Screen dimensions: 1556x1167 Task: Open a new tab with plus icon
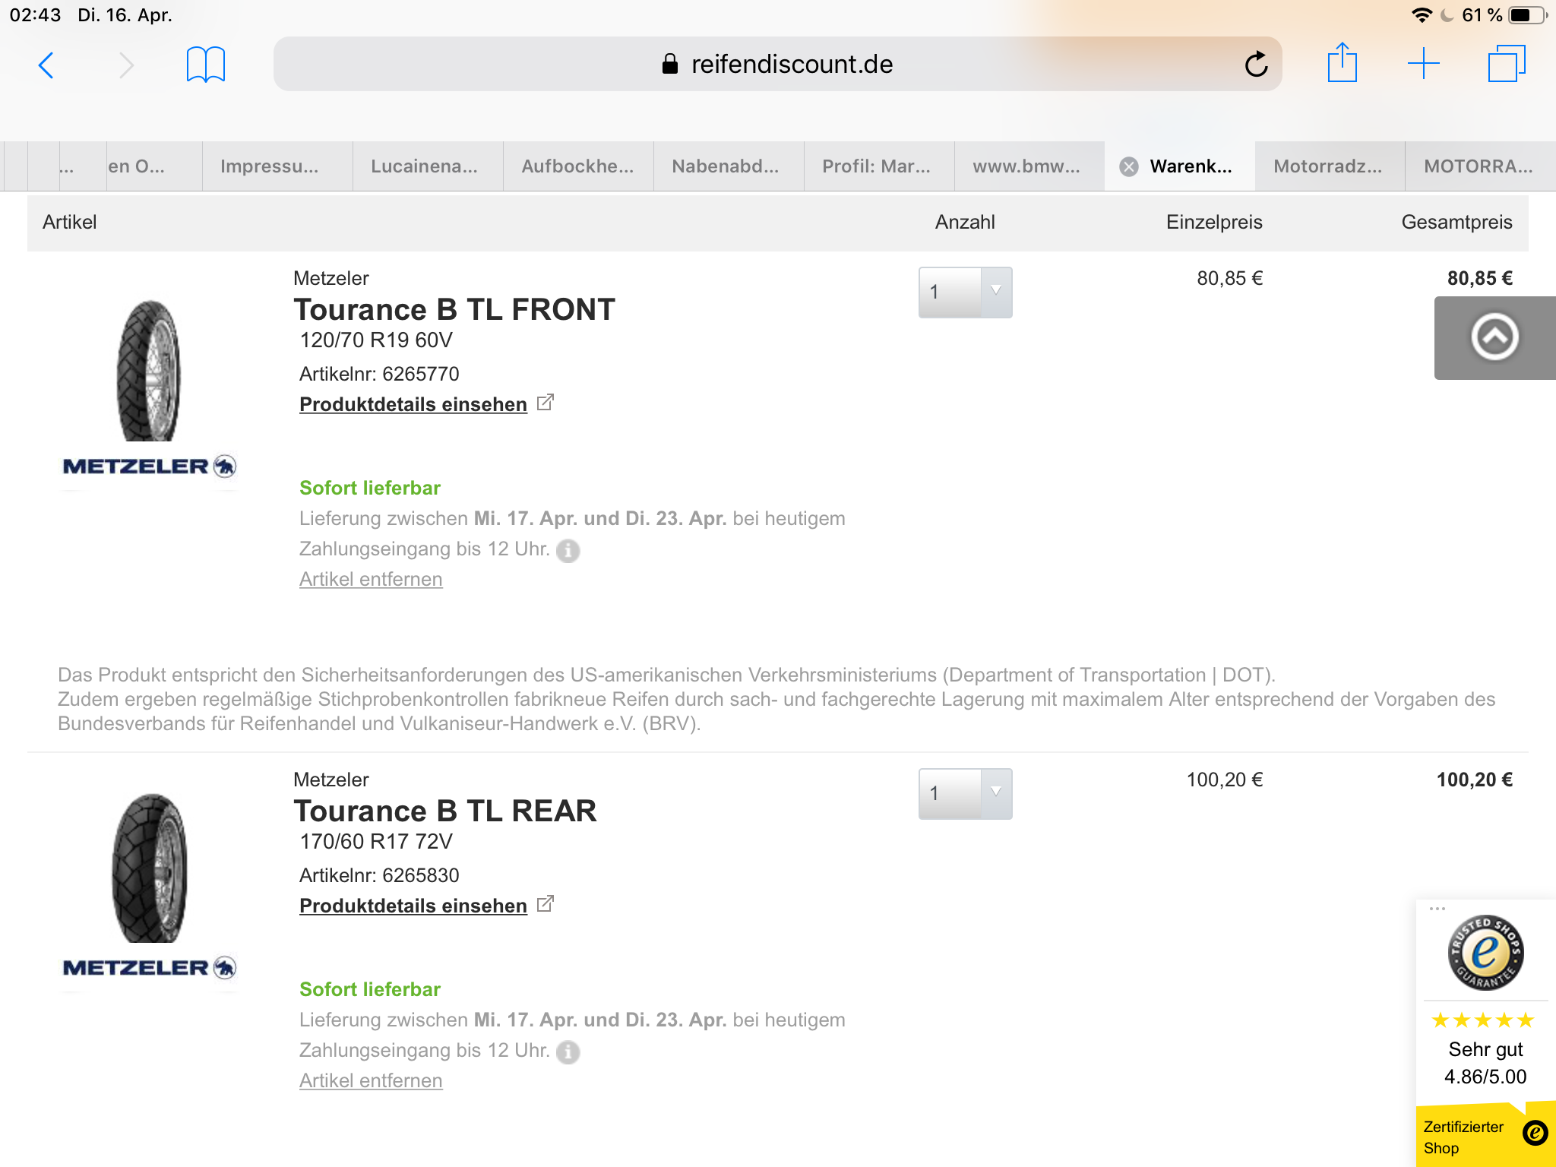tap(1423, 64)
